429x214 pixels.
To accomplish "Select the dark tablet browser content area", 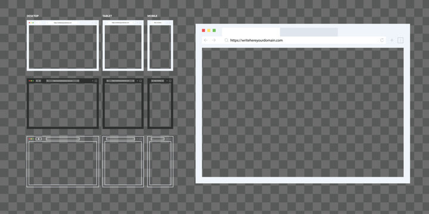I will [x=123, y=105].
